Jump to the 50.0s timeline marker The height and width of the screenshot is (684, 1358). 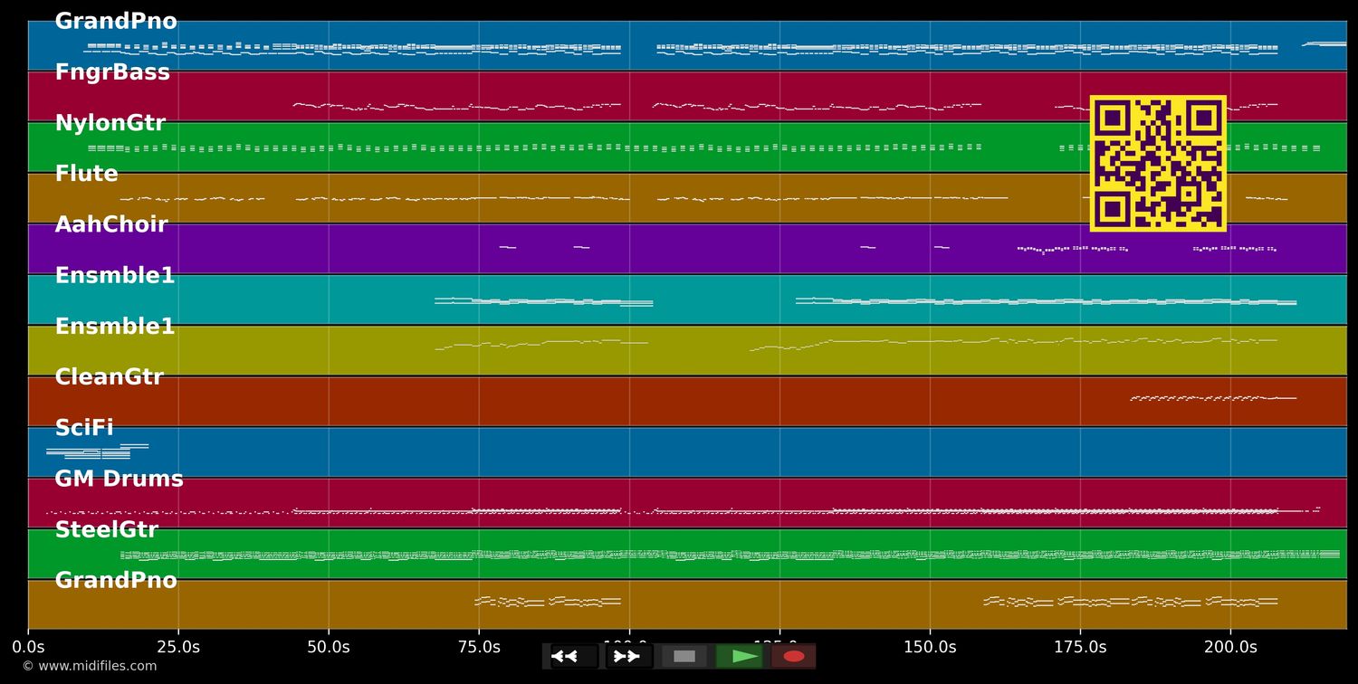tap(329, 647)
